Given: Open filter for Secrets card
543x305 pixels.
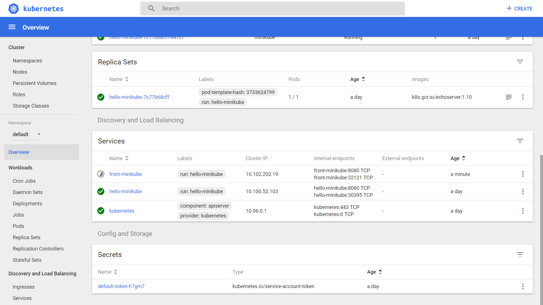Looking at the screenshot, I should (x=520, y=254).
